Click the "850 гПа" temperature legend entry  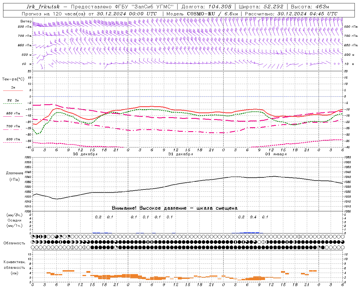click(x=13, y=114)
